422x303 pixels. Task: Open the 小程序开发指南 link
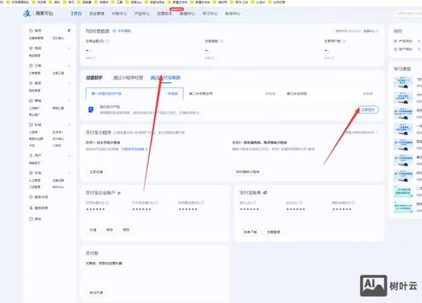click(x=134, y=149)
